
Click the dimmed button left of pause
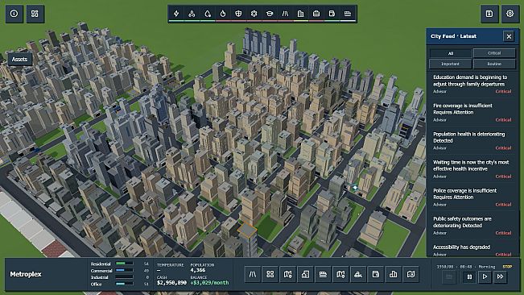click(x=449, y=277)
